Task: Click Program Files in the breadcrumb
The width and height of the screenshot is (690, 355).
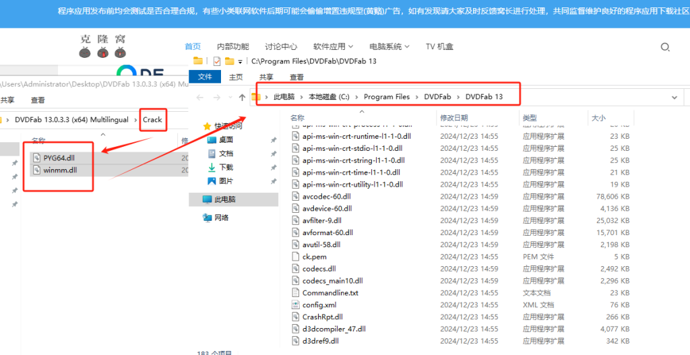Action: pos(386,97)
